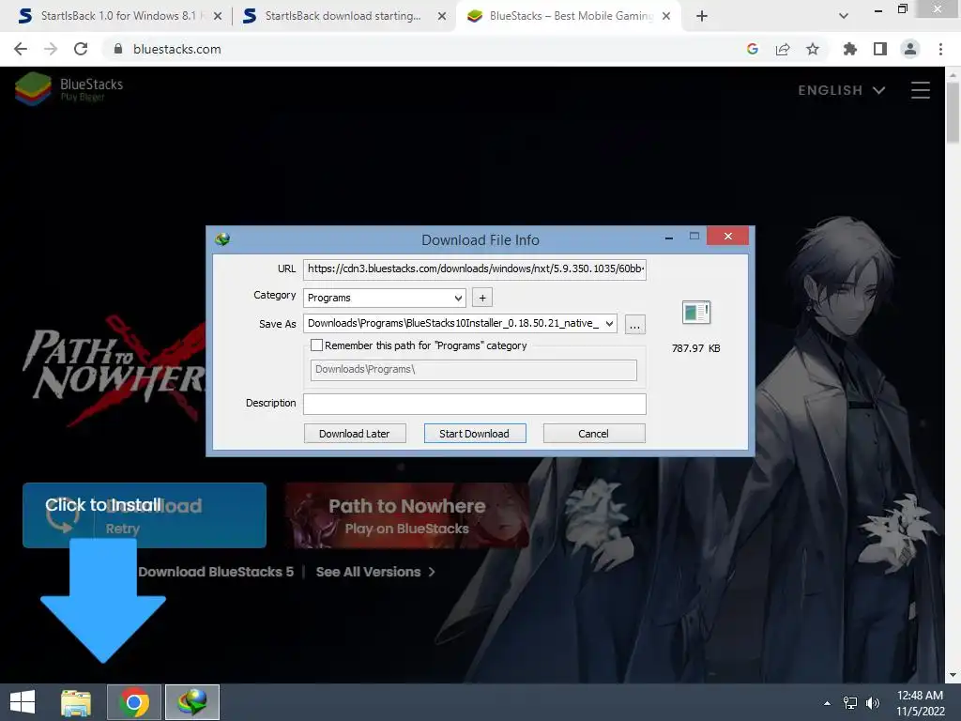
Task: Click the Google icon in the address bar
Action: click(753, 49)
